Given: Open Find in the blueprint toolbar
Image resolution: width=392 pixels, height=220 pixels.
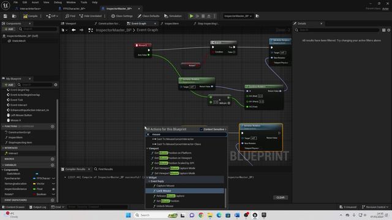Looking at the screenshot, I should [x=70, y=16].
